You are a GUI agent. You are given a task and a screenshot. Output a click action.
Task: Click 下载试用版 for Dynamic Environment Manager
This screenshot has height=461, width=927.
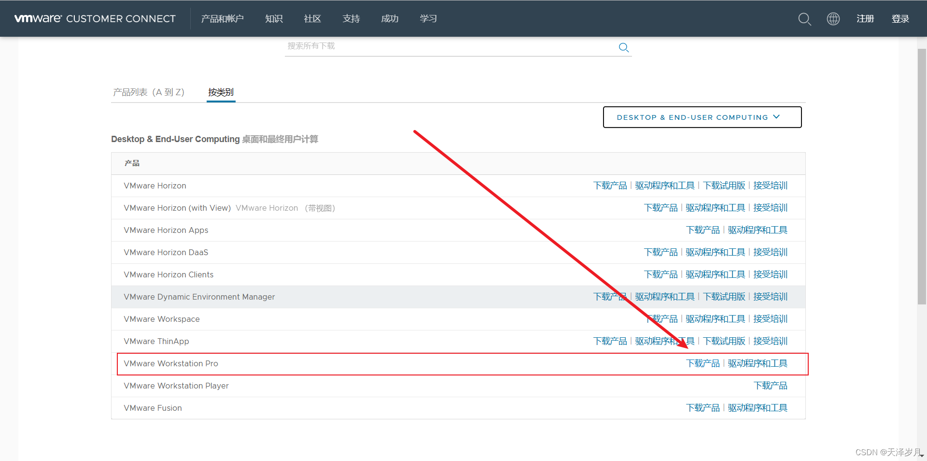click(x=724, y=297)
